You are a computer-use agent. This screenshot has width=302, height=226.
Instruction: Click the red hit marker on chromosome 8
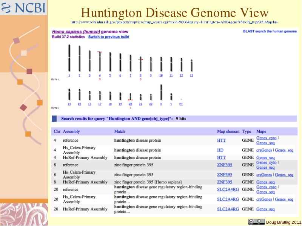pyautogui.click(x=140, y=60)
